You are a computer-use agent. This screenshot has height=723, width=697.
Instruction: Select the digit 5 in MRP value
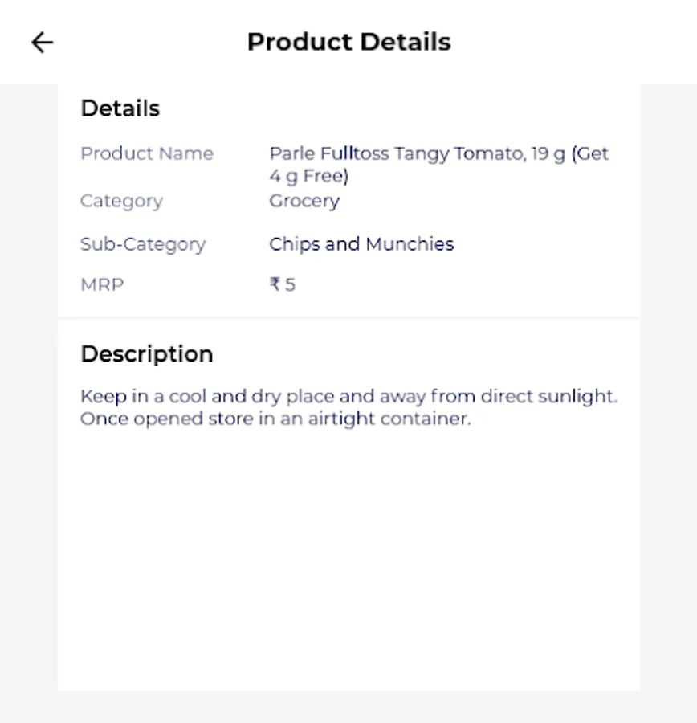coord(290,284)
